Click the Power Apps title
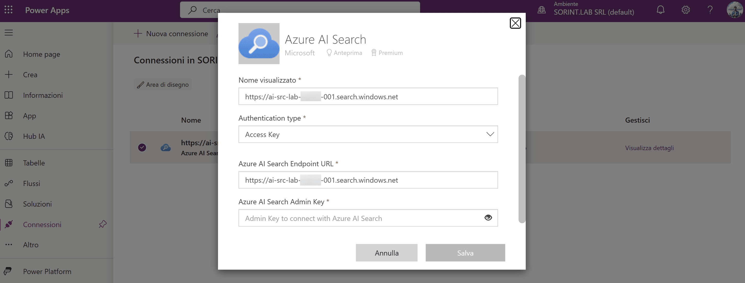The height and width of the screenshot is (283, 745). point(47,10)
